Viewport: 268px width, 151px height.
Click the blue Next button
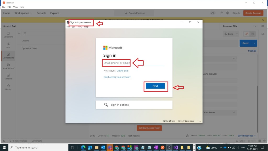(x=155, y=86)
